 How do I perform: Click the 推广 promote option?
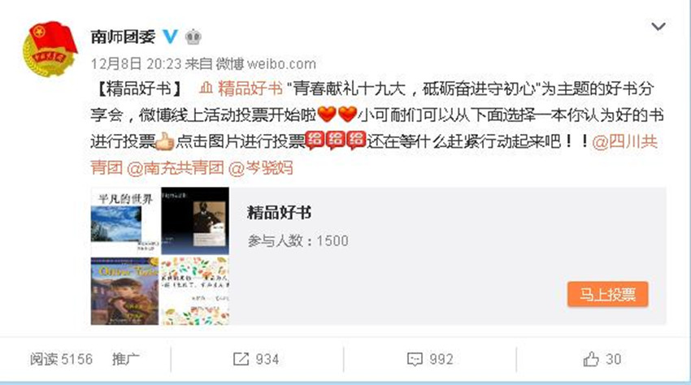[x=125, y=360]
